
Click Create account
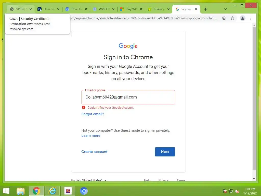pyautogui.click(x=94, y=152)
